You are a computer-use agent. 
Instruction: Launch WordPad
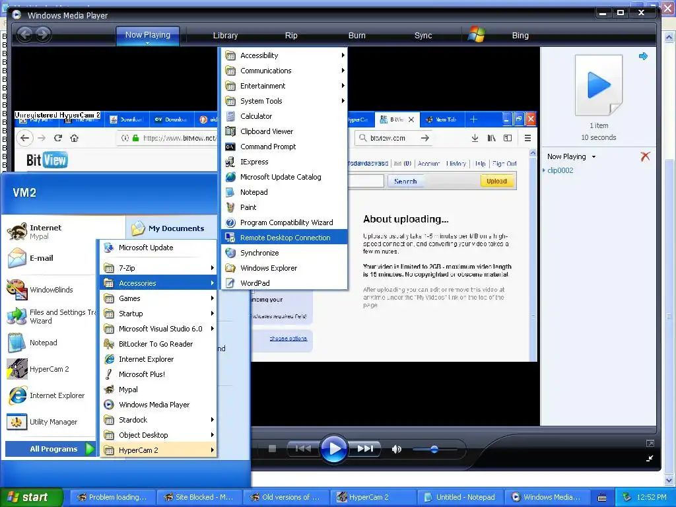(285, 283)
